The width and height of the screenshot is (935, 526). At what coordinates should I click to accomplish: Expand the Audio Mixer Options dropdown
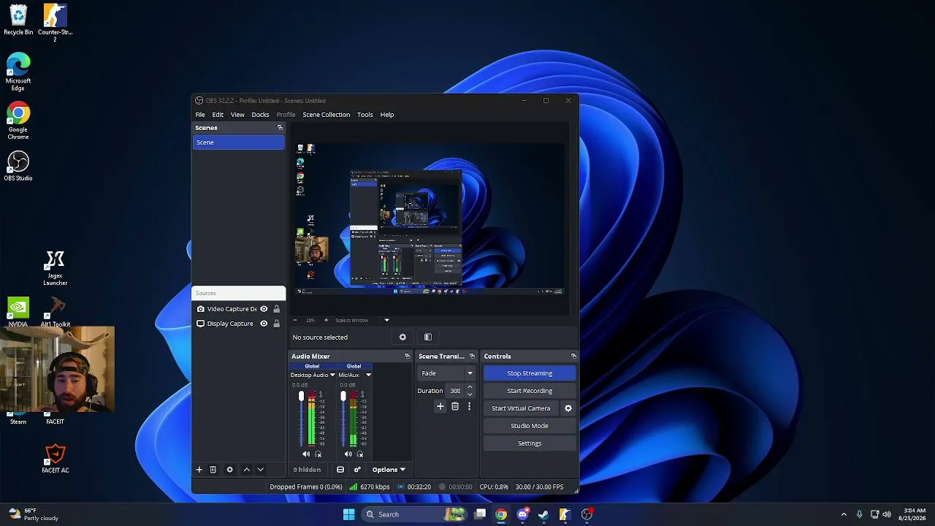point(389,470)
